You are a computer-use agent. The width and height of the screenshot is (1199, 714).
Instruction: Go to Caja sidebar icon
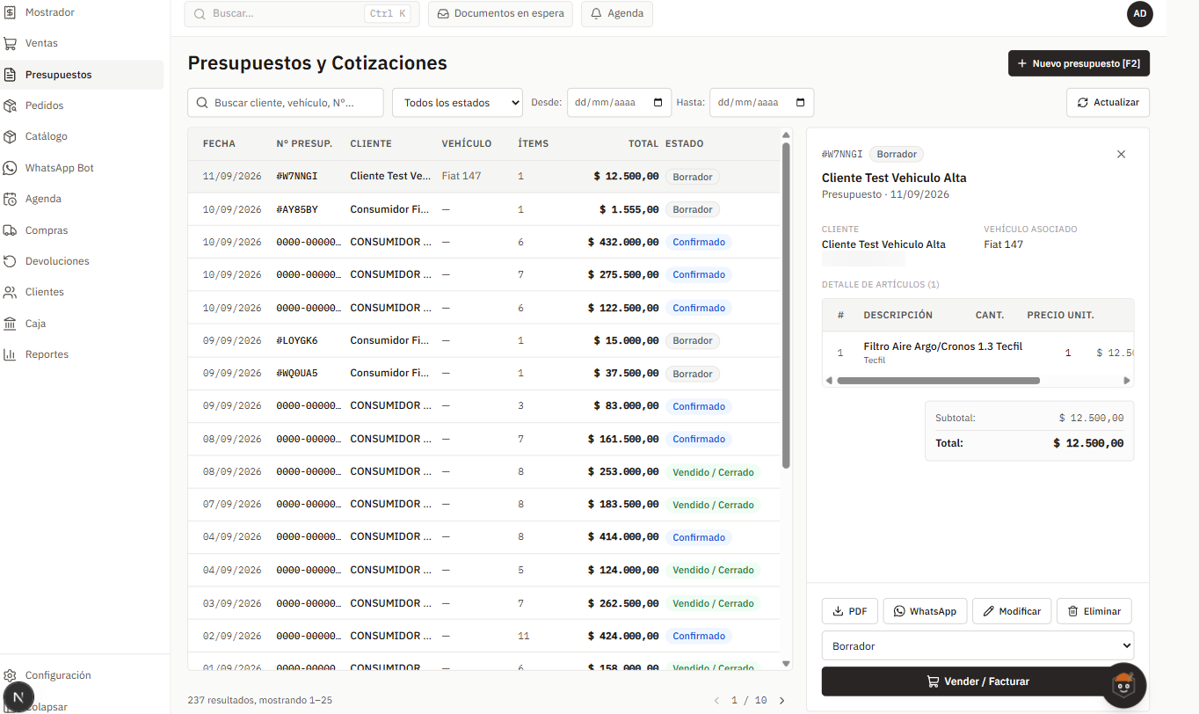pyautogui.click(x=10, y=324)
